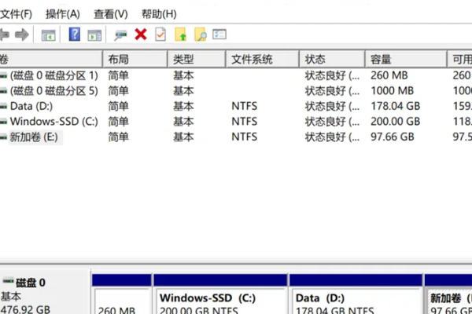Select the Windows-SSD (C:) volume row

point(52,122)
